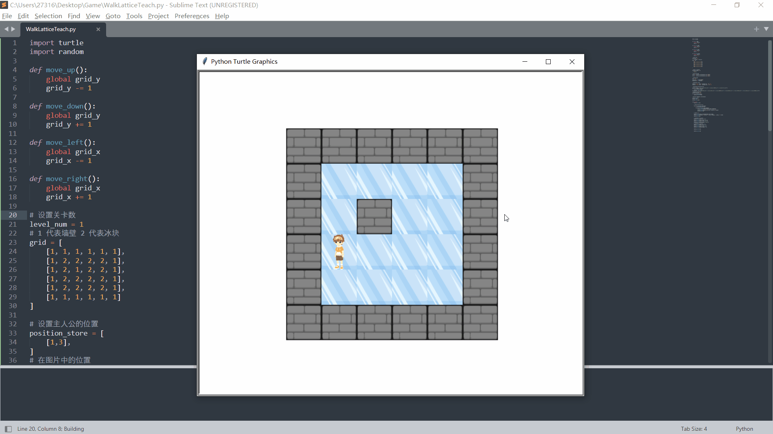
Task: Open the Goto menu
Action: point(113,16)
